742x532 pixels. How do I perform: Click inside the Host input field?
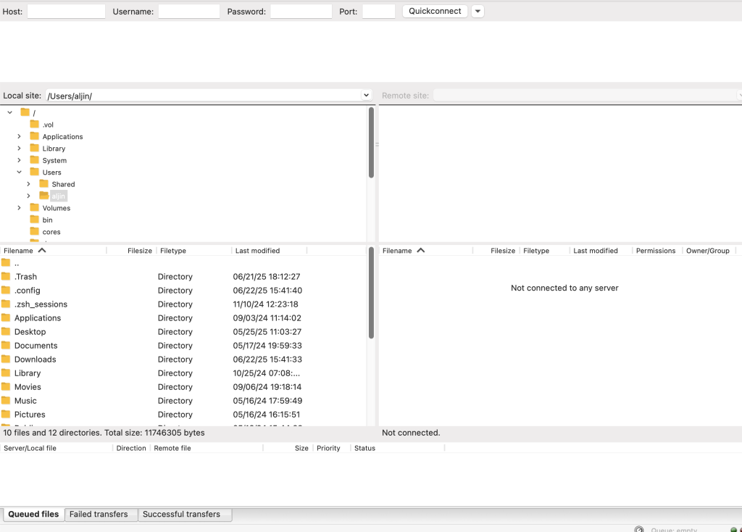click(x=66, y=11)
